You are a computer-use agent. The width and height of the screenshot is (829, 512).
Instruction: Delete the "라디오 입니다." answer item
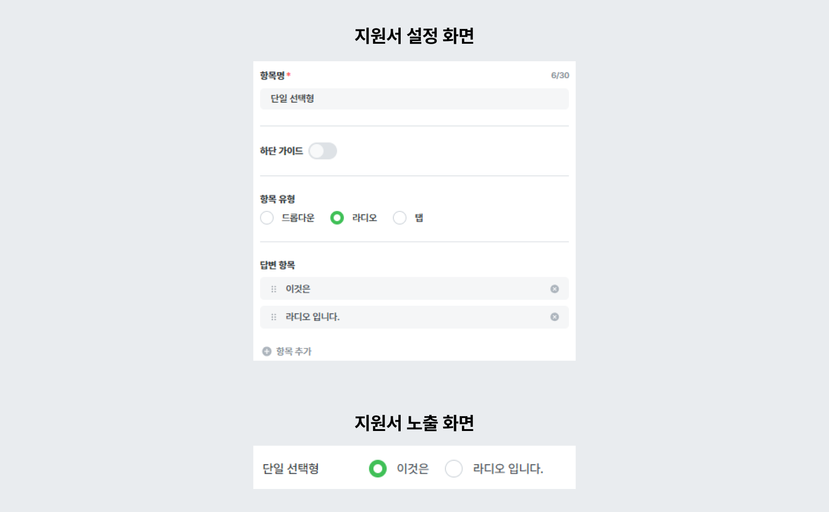pyautogui.click(x=555, y=317)
